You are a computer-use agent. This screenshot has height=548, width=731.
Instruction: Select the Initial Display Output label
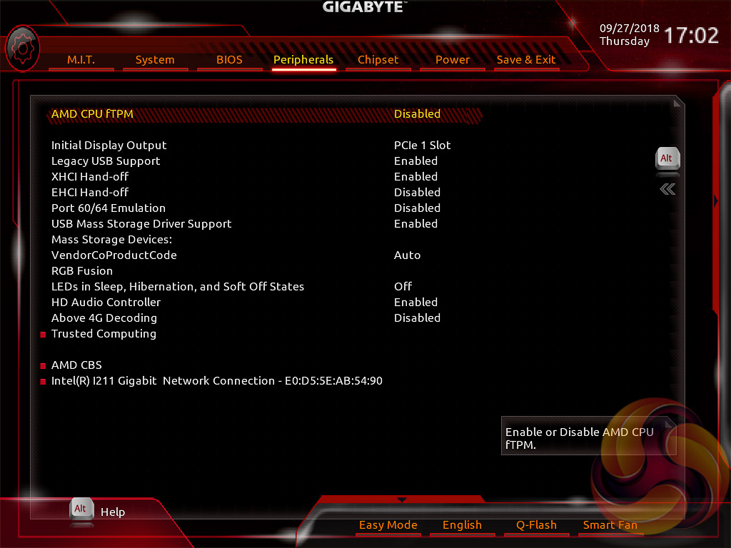(x=109, y=146)
